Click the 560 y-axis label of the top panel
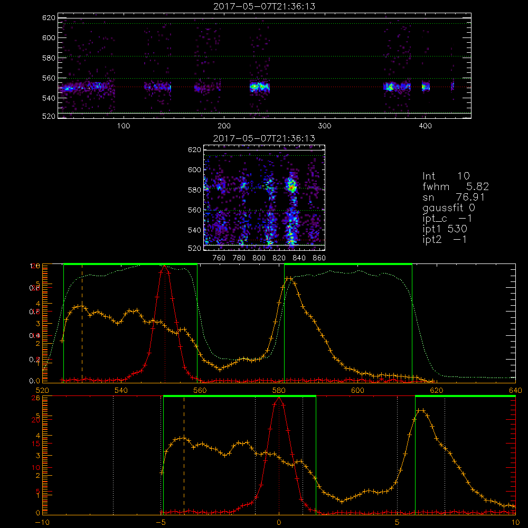This screenshot has width=528, height=528. coord(49,78)
